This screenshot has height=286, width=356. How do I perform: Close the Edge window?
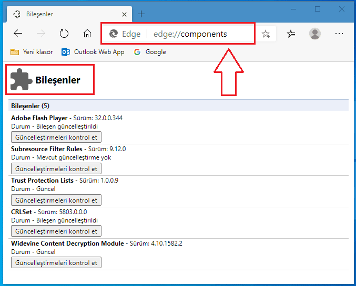pyautogui.click(x=342, y=9)
